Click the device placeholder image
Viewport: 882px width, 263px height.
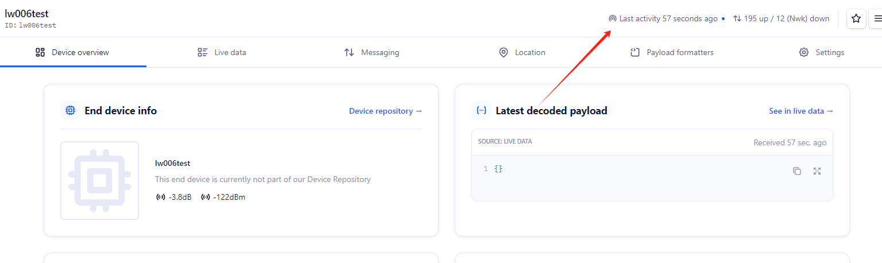click(99, 180)
